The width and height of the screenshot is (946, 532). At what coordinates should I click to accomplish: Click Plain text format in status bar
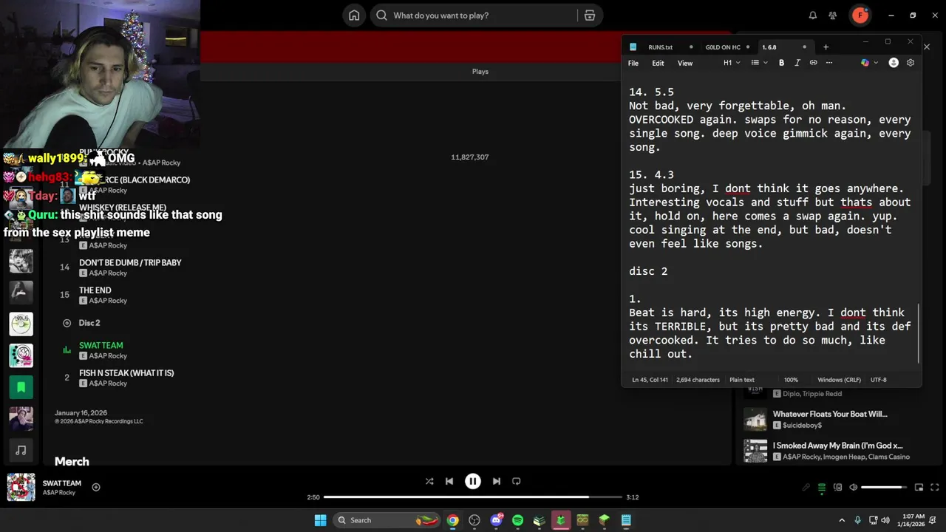click(742, 380)
